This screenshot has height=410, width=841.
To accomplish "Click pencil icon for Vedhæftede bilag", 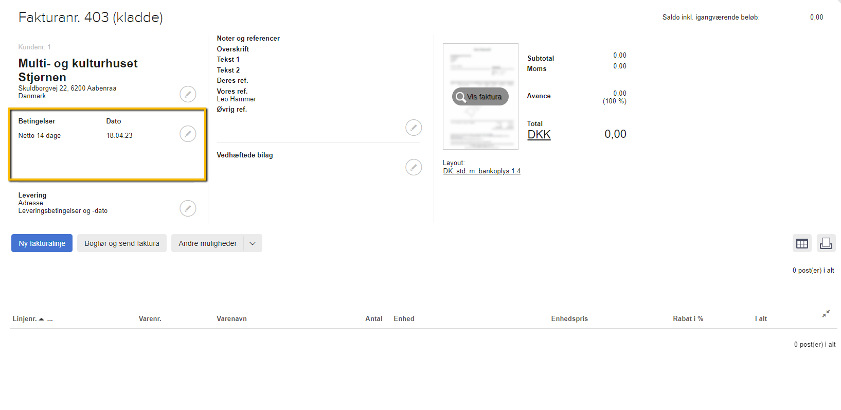I will pyautogui.click(x=414, y=167).
